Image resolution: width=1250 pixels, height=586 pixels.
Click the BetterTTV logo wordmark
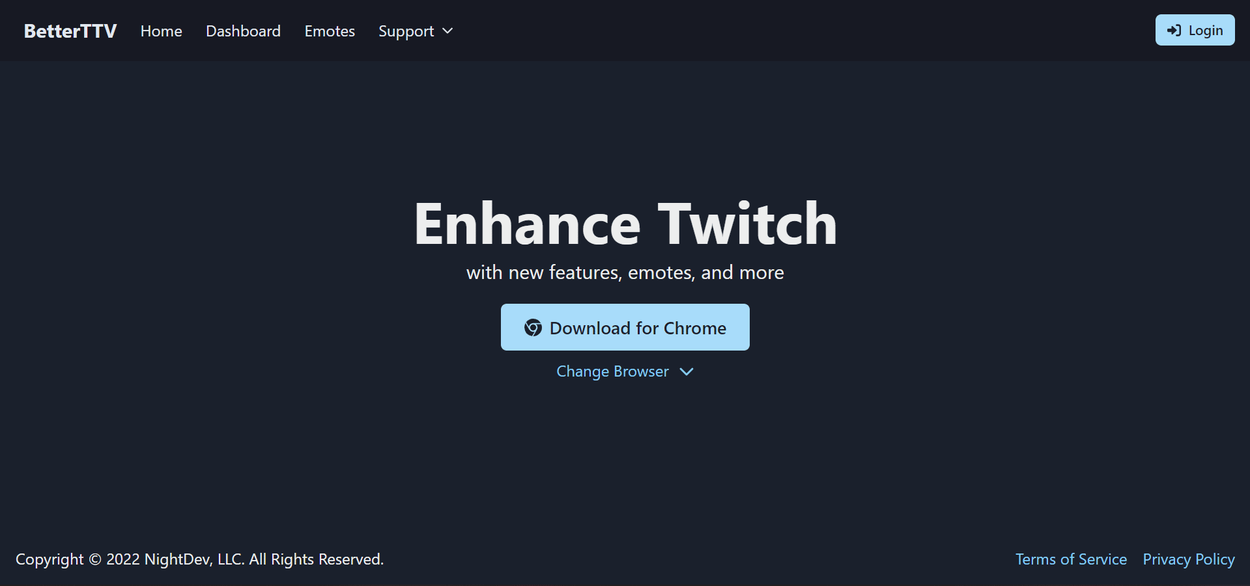click(70, 30)
